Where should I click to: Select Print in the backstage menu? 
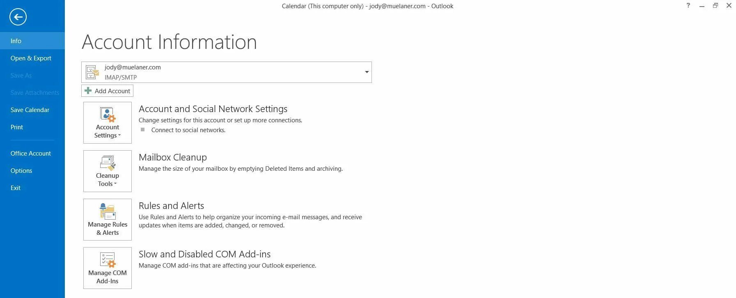(x=17, y=127)
